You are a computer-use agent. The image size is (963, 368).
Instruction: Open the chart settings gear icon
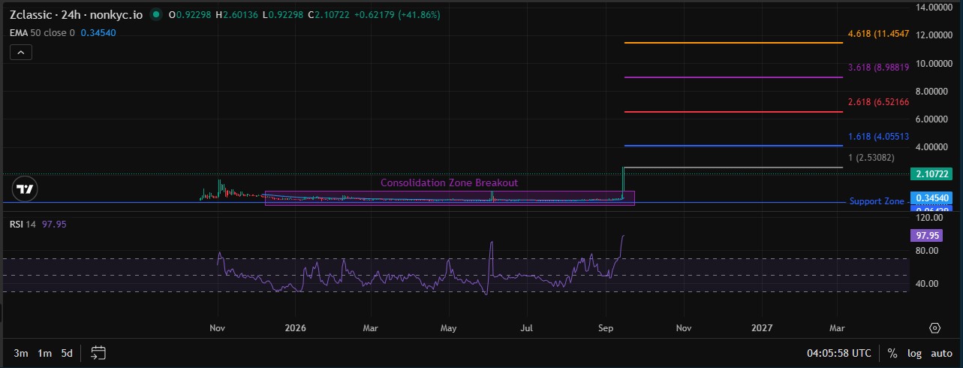click(934, 328)
